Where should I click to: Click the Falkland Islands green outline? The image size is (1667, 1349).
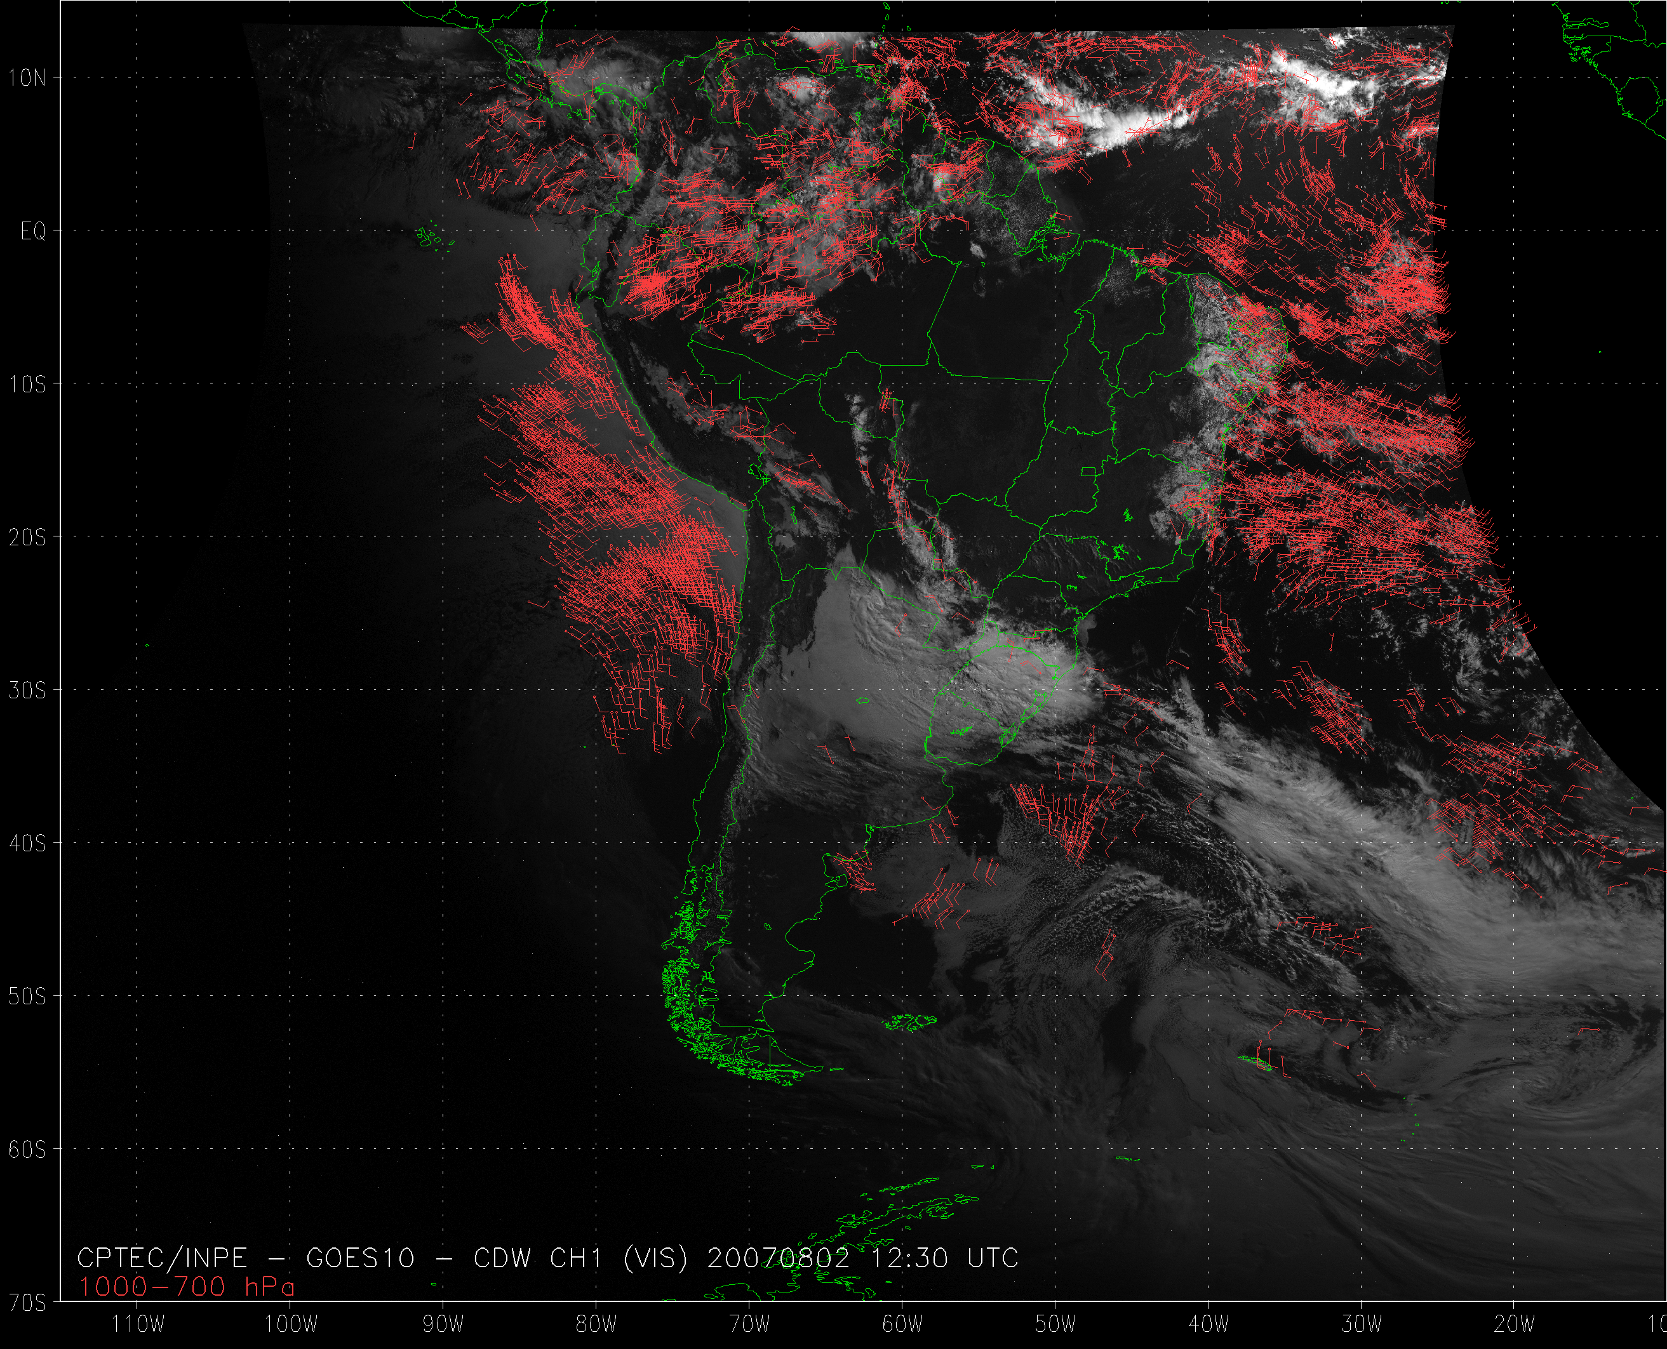coord(911,1022)
